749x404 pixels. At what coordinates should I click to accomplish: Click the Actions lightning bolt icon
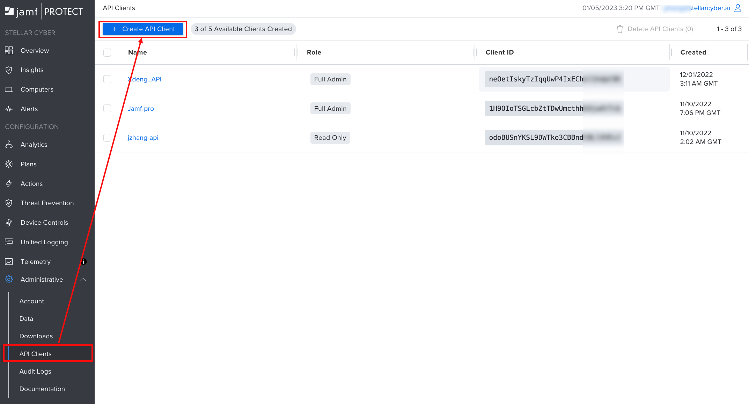tap(9, 183)
